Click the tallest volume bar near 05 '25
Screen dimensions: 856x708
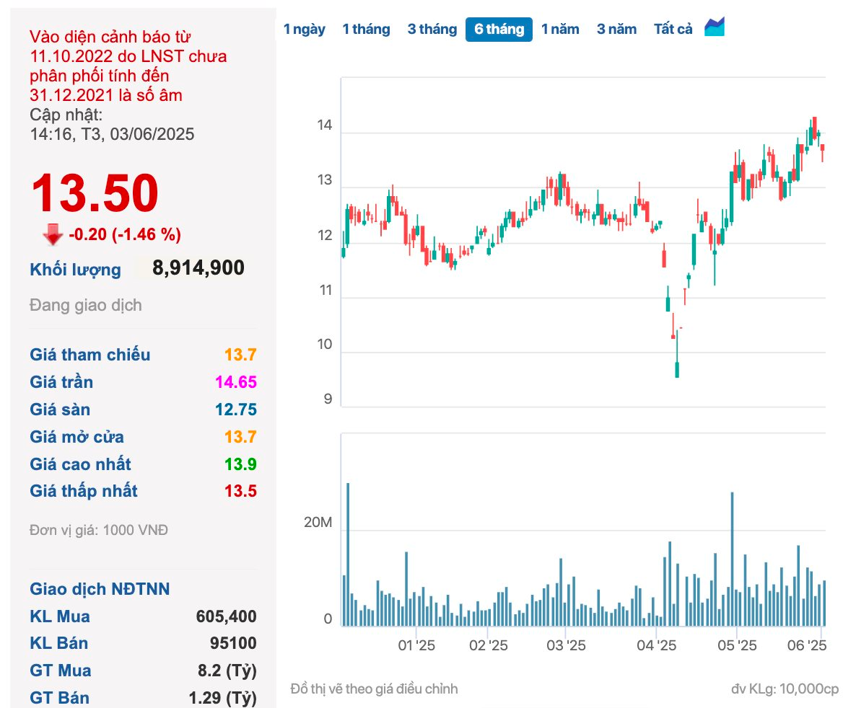[732, 559]
